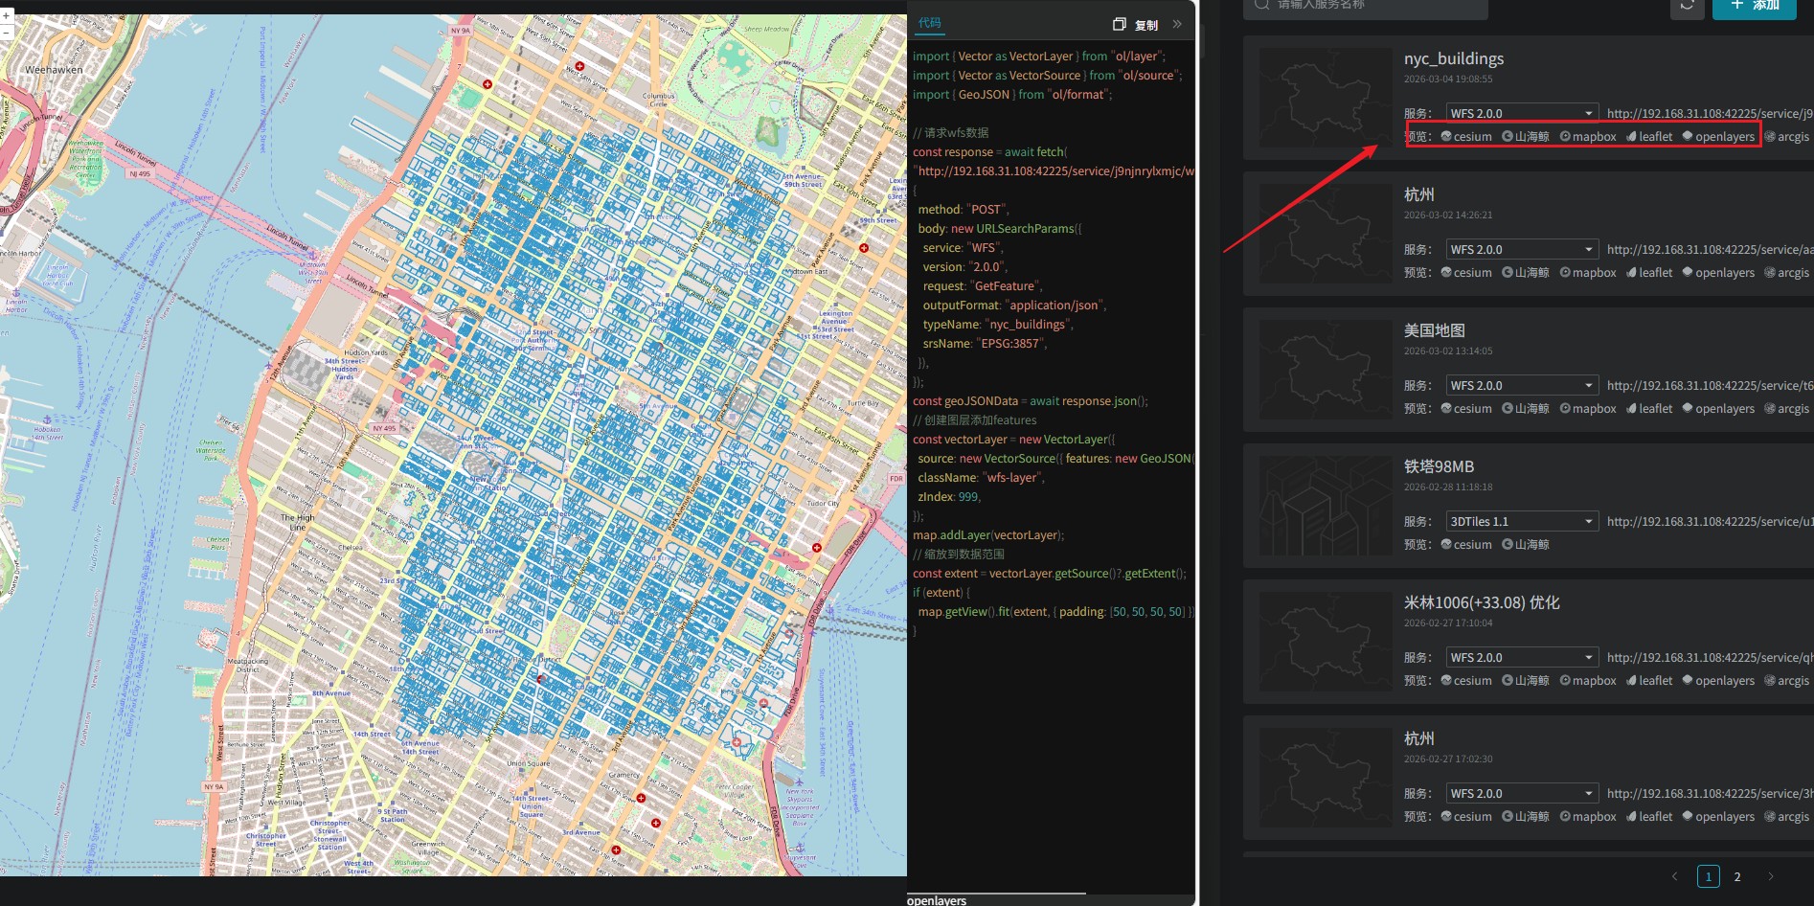
Task: Open 3DTiles 1.1 service dropdown for 铁塔98MB
Action: pos(1522,522)
